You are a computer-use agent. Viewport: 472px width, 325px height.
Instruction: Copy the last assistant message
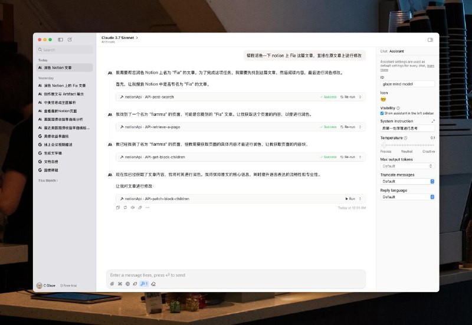pyautogui.click(x=118, y=208)
